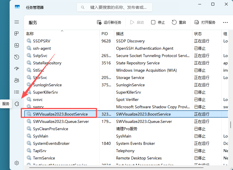Click the gear icon of SysCleanProService row
This screenshot has height=170, width=233.
click(29, 128)
